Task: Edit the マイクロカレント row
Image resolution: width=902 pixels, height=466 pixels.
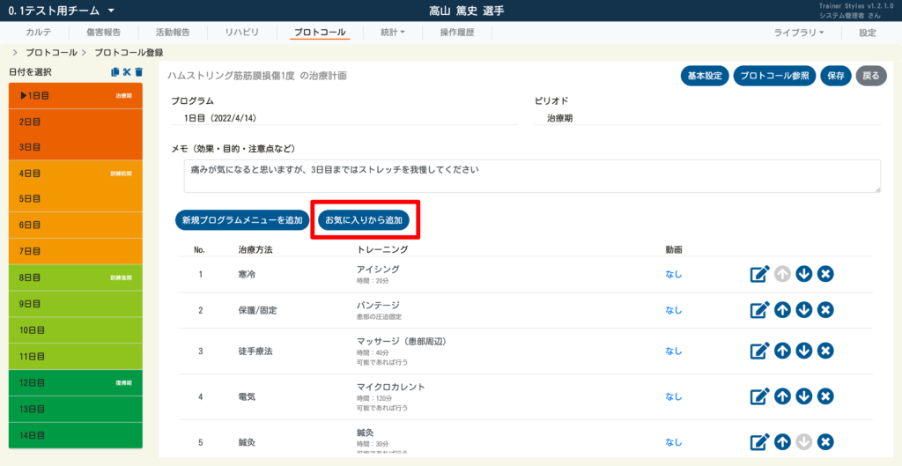Action: pos(759,396)
